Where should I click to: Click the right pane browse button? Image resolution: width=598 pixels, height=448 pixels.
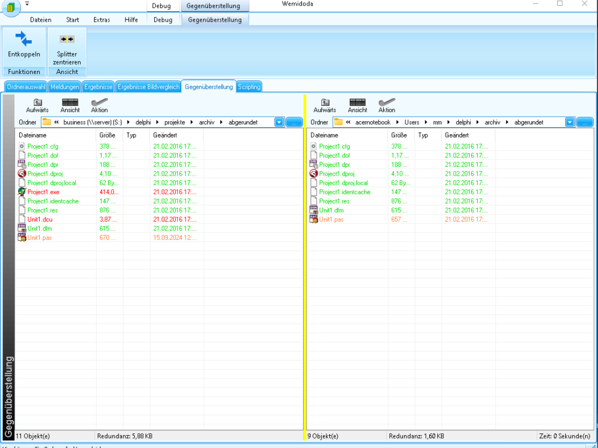pos(585,123)
